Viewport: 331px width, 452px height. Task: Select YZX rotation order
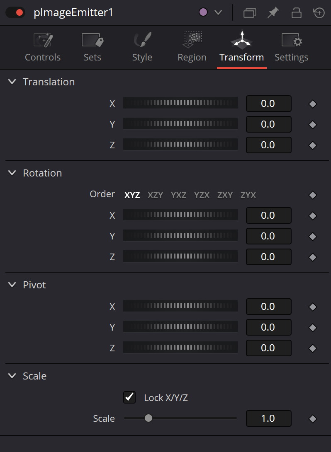coord(202,195)
